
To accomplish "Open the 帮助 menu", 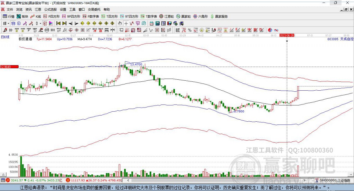I will 106,9.
